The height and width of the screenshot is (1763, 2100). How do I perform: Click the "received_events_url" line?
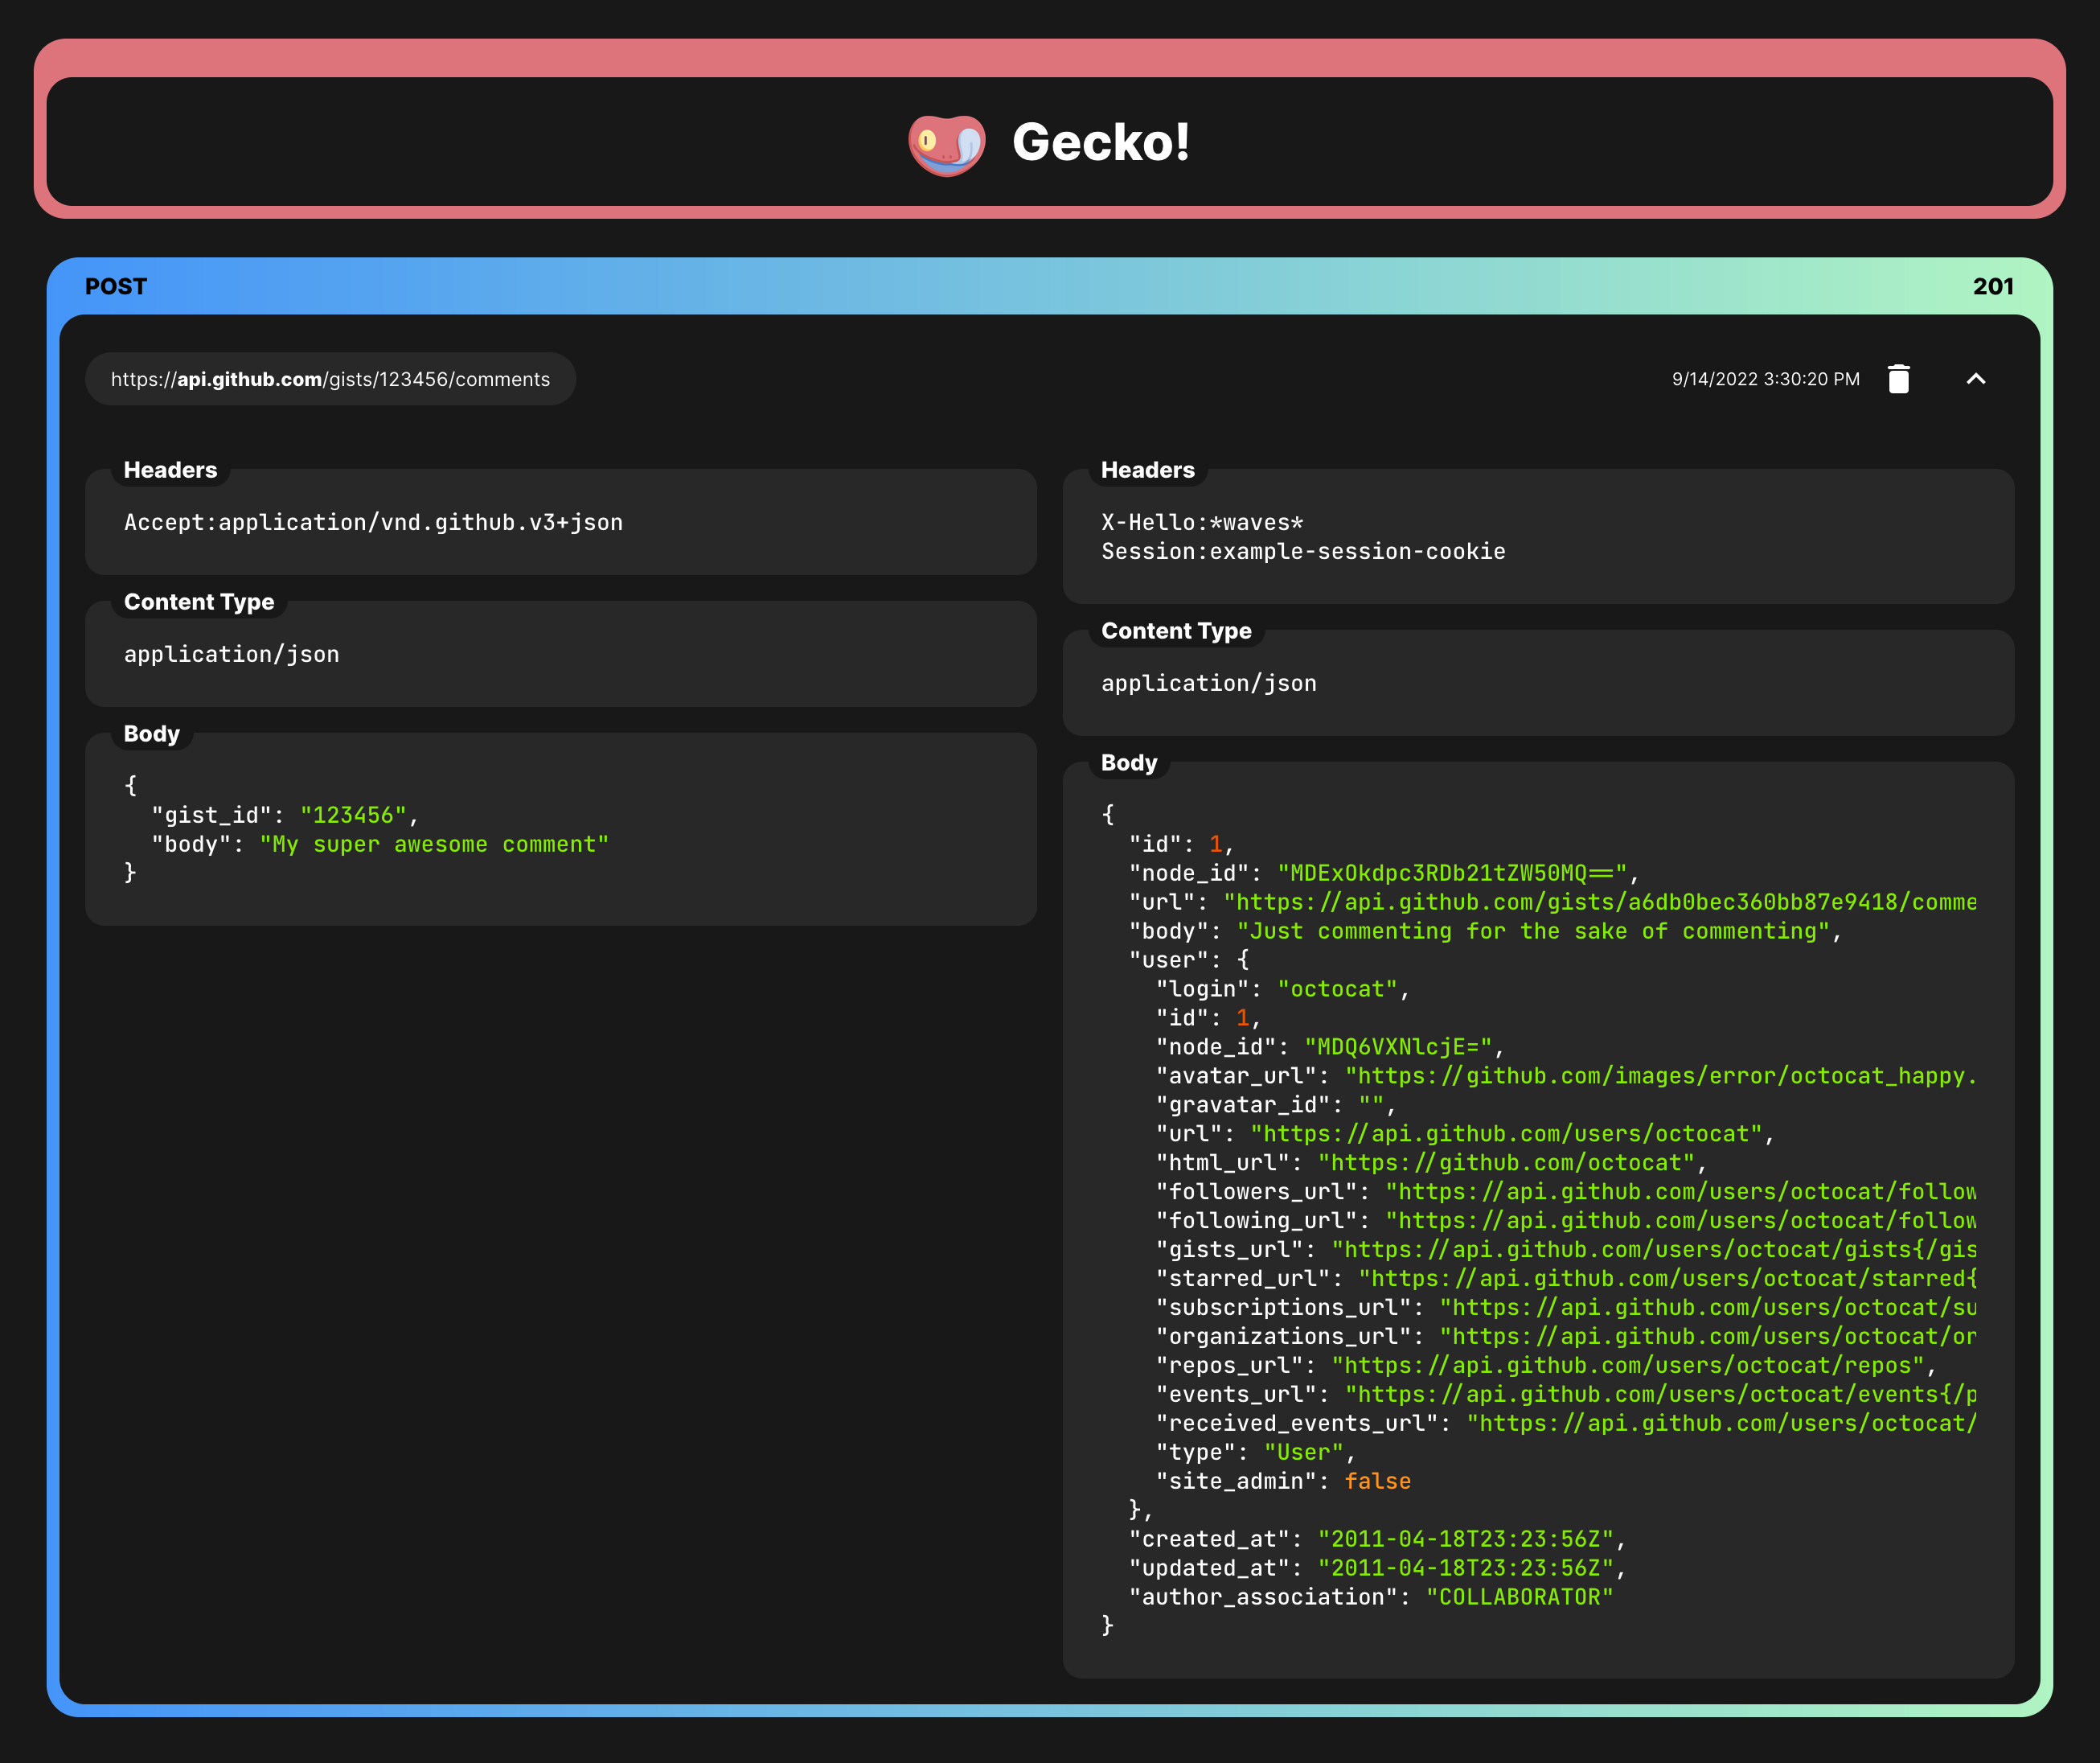(1566, 1424)
